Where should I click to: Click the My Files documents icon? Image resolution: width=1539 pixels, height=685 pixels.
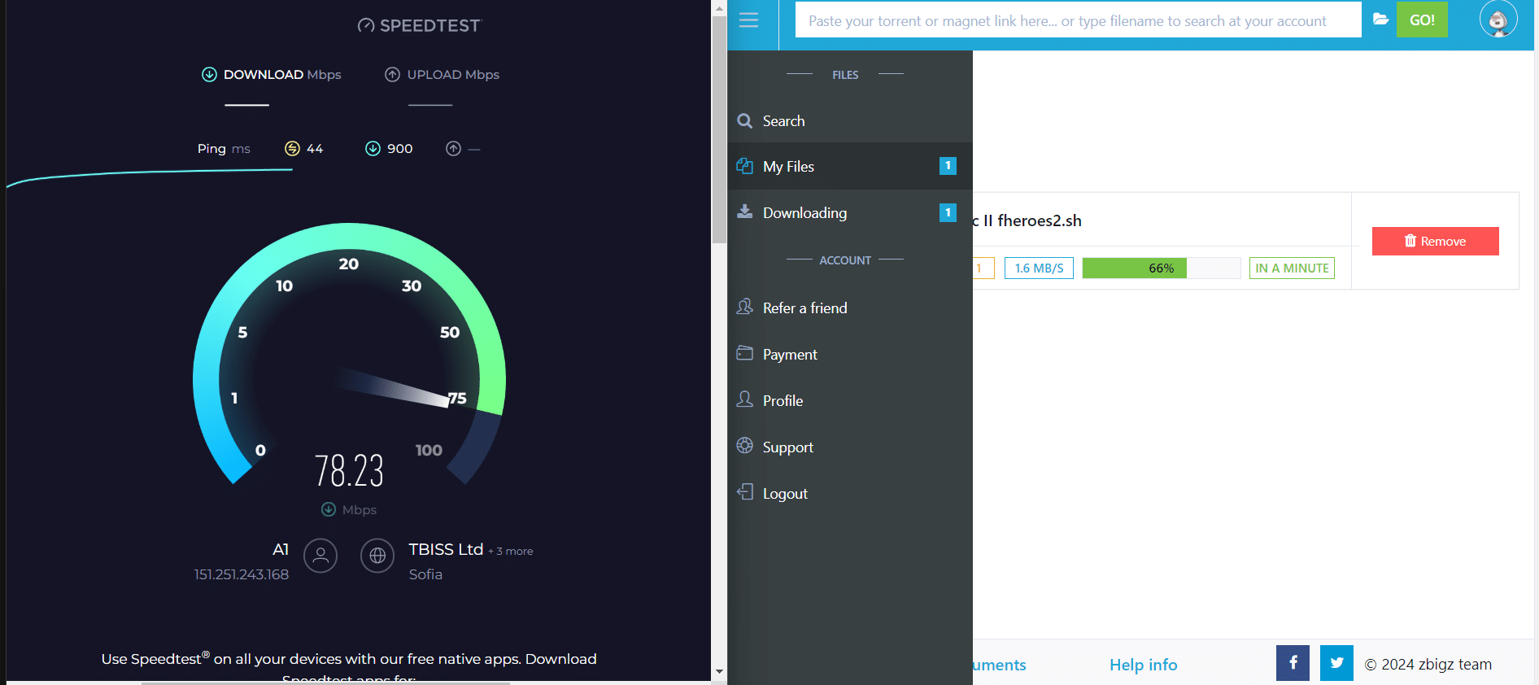[x=744, y=166]
